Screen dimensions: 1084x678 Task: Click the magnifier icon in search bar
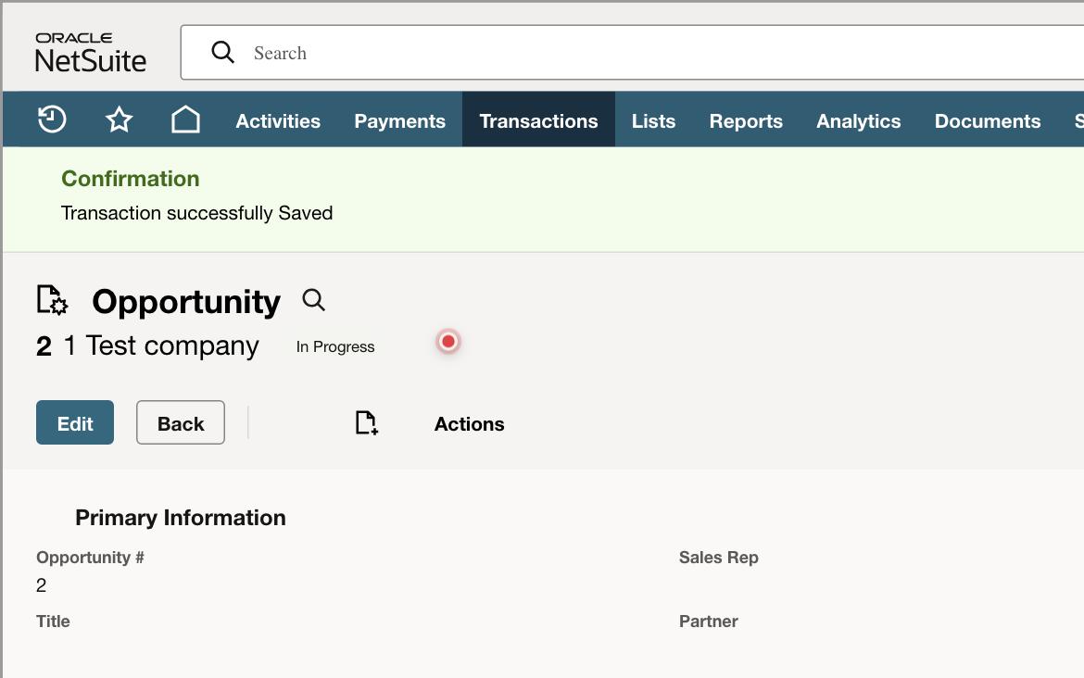tap(222, 52)
